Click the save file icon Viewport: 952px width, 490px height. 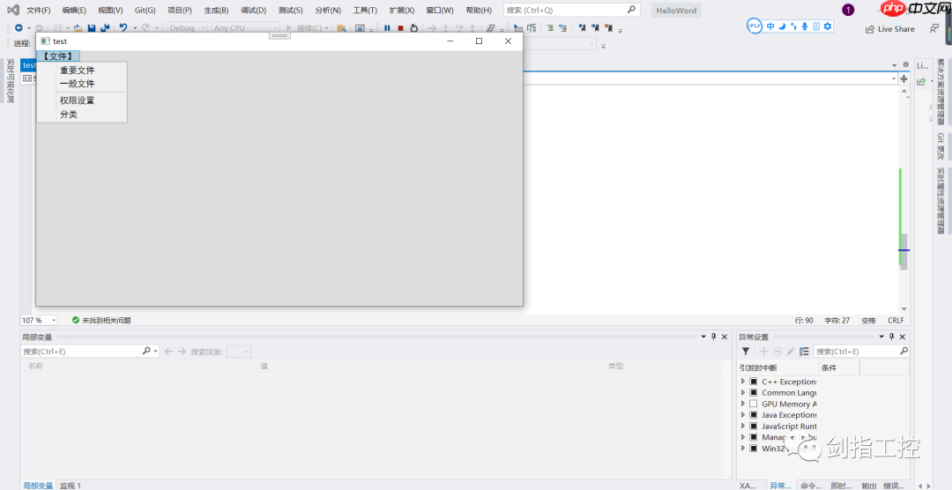(x=92, y=28)
